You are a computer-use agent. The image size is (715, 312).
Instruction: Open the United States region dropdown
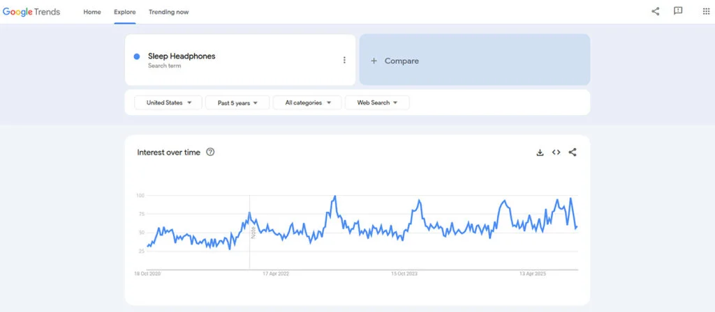(168, 103)
